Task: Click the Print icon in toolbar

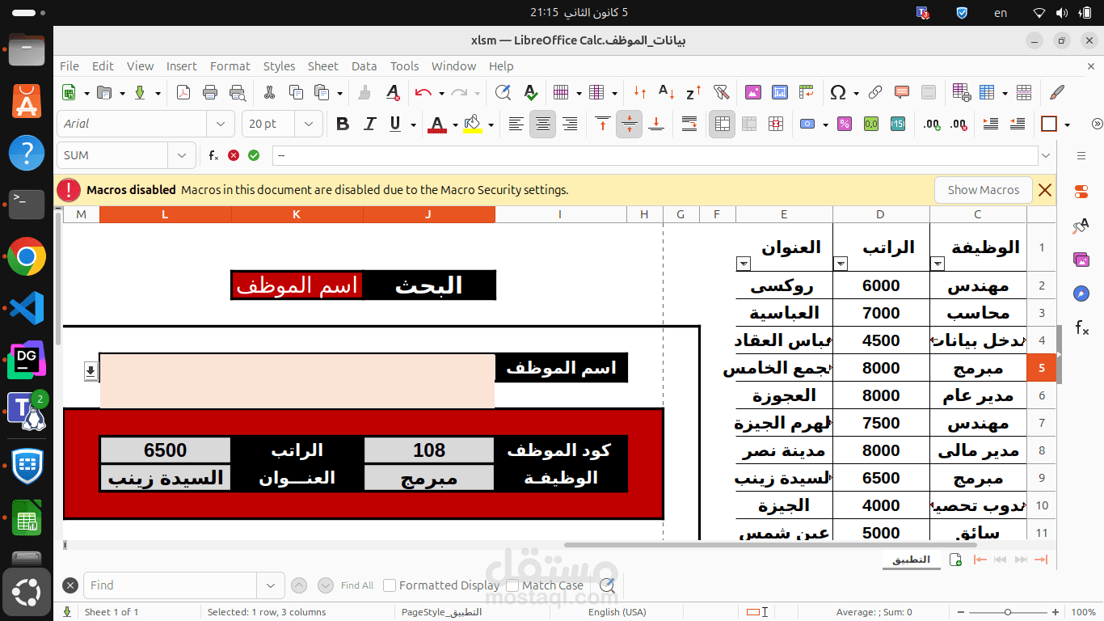Action: (x=210, y=92)
